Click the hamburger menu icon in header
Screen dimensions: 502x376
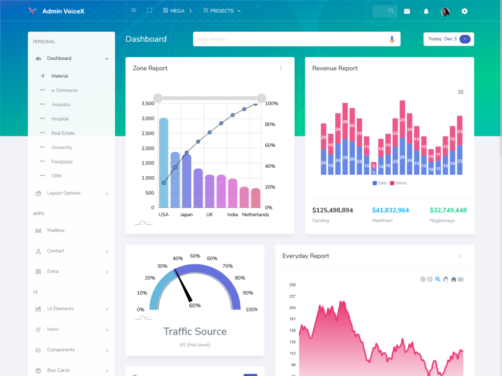pos(133,11)
